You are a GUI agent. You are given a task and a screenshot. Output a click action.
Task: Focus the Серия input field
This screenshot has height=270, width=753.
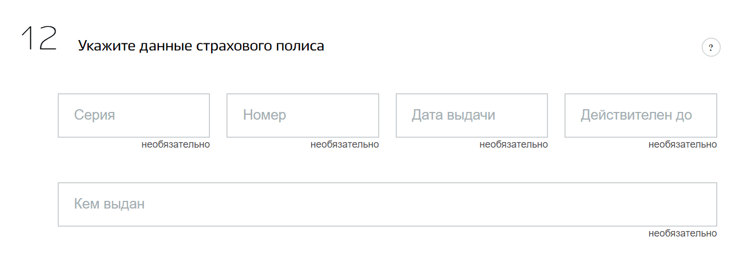coord(134,115)
